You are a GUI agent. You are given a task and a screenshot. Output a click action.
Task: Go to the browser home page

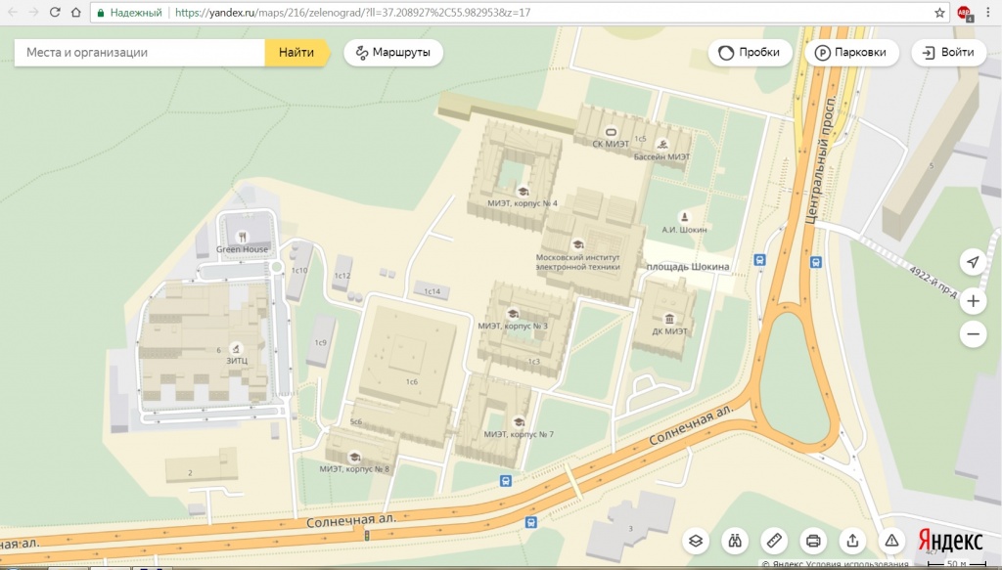75,12
